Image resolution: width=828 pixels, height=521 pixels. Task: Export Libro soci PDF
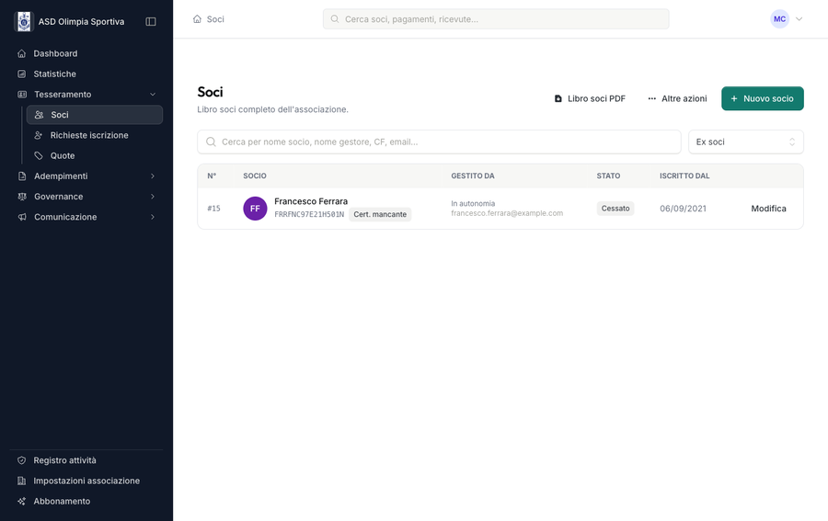(590, 98)
